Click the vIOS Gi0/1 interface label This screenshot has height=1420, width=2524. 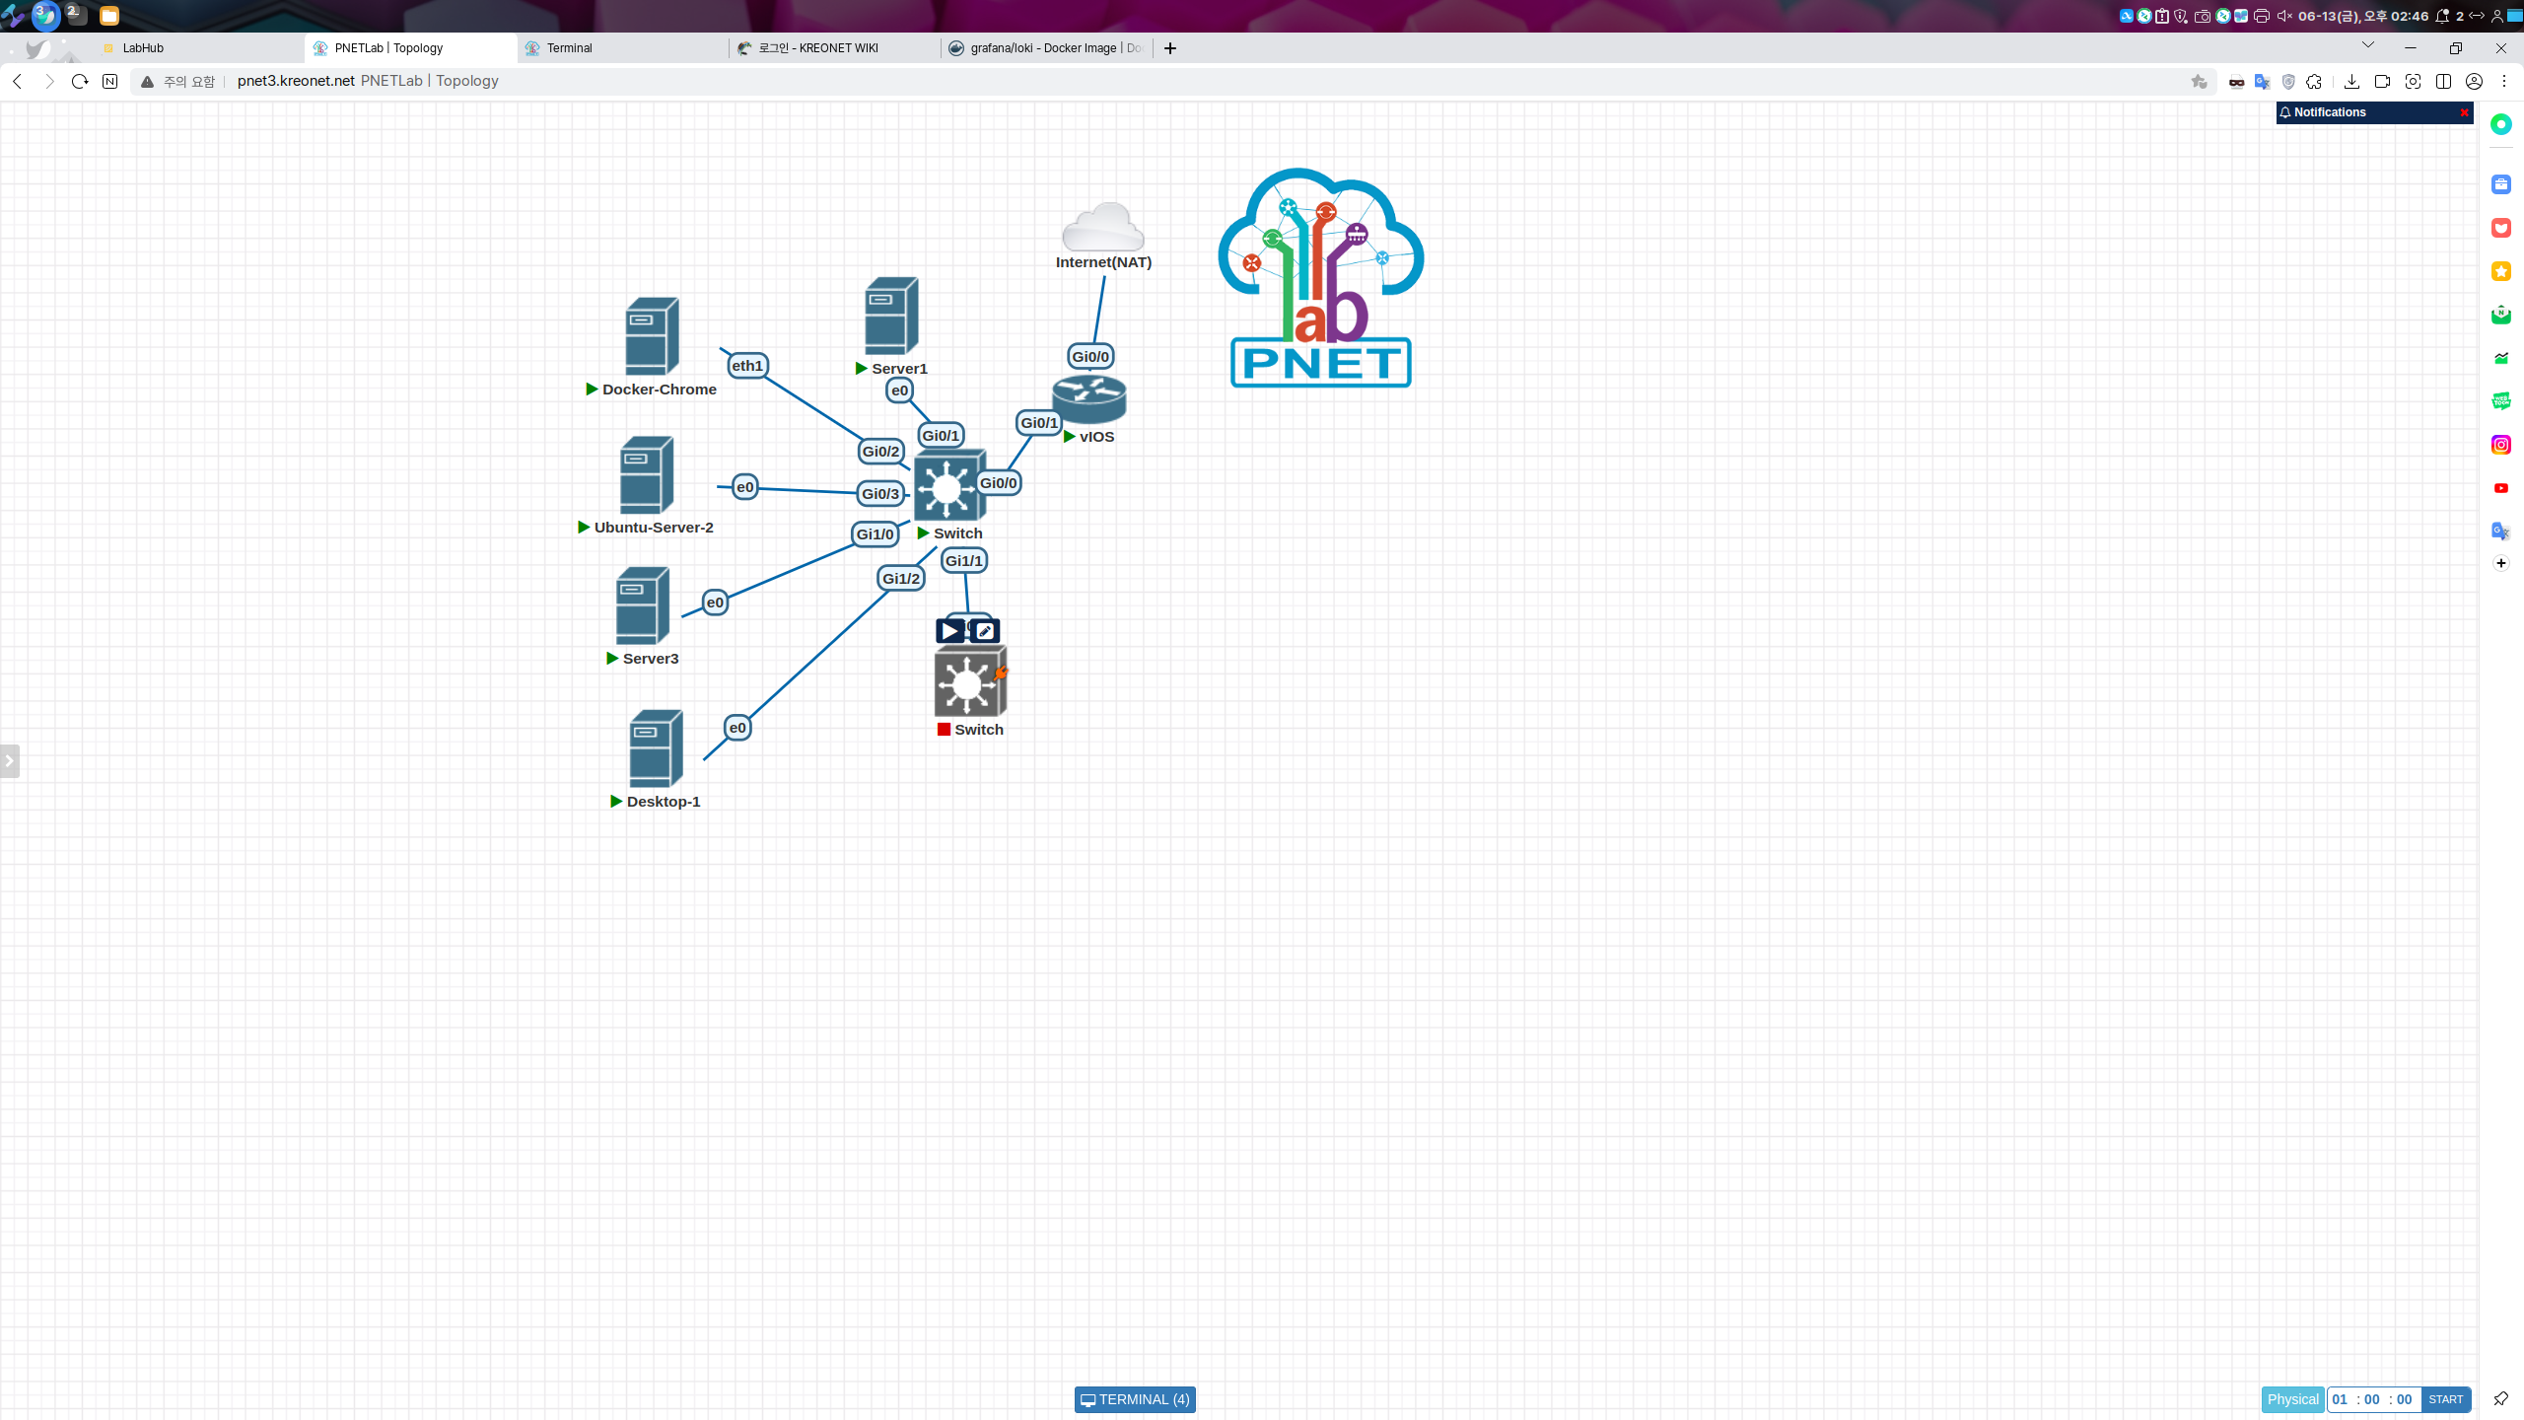click(x=1039, y=423)
